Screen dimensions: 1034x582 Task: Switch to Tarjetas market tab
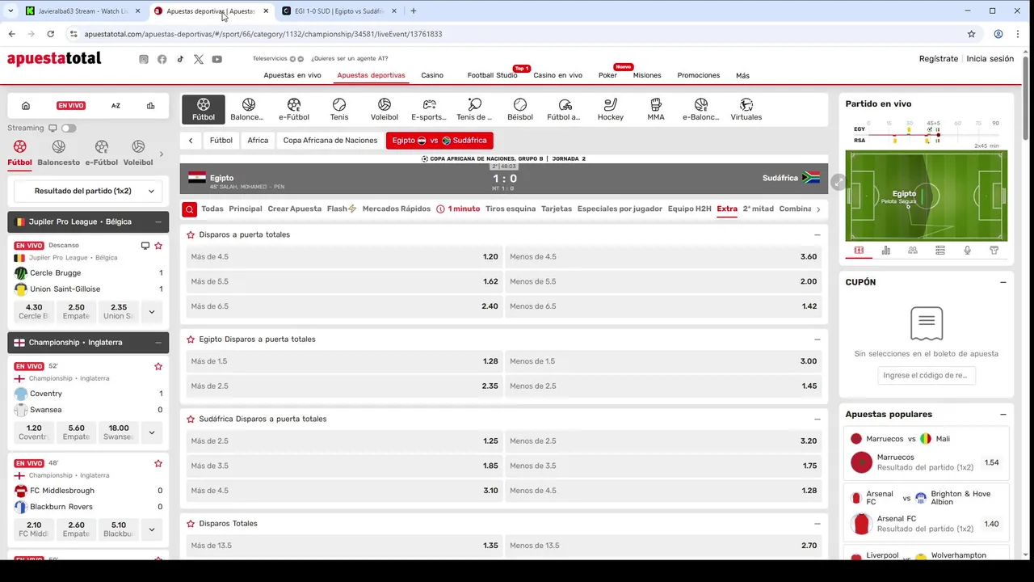point(557,209)
